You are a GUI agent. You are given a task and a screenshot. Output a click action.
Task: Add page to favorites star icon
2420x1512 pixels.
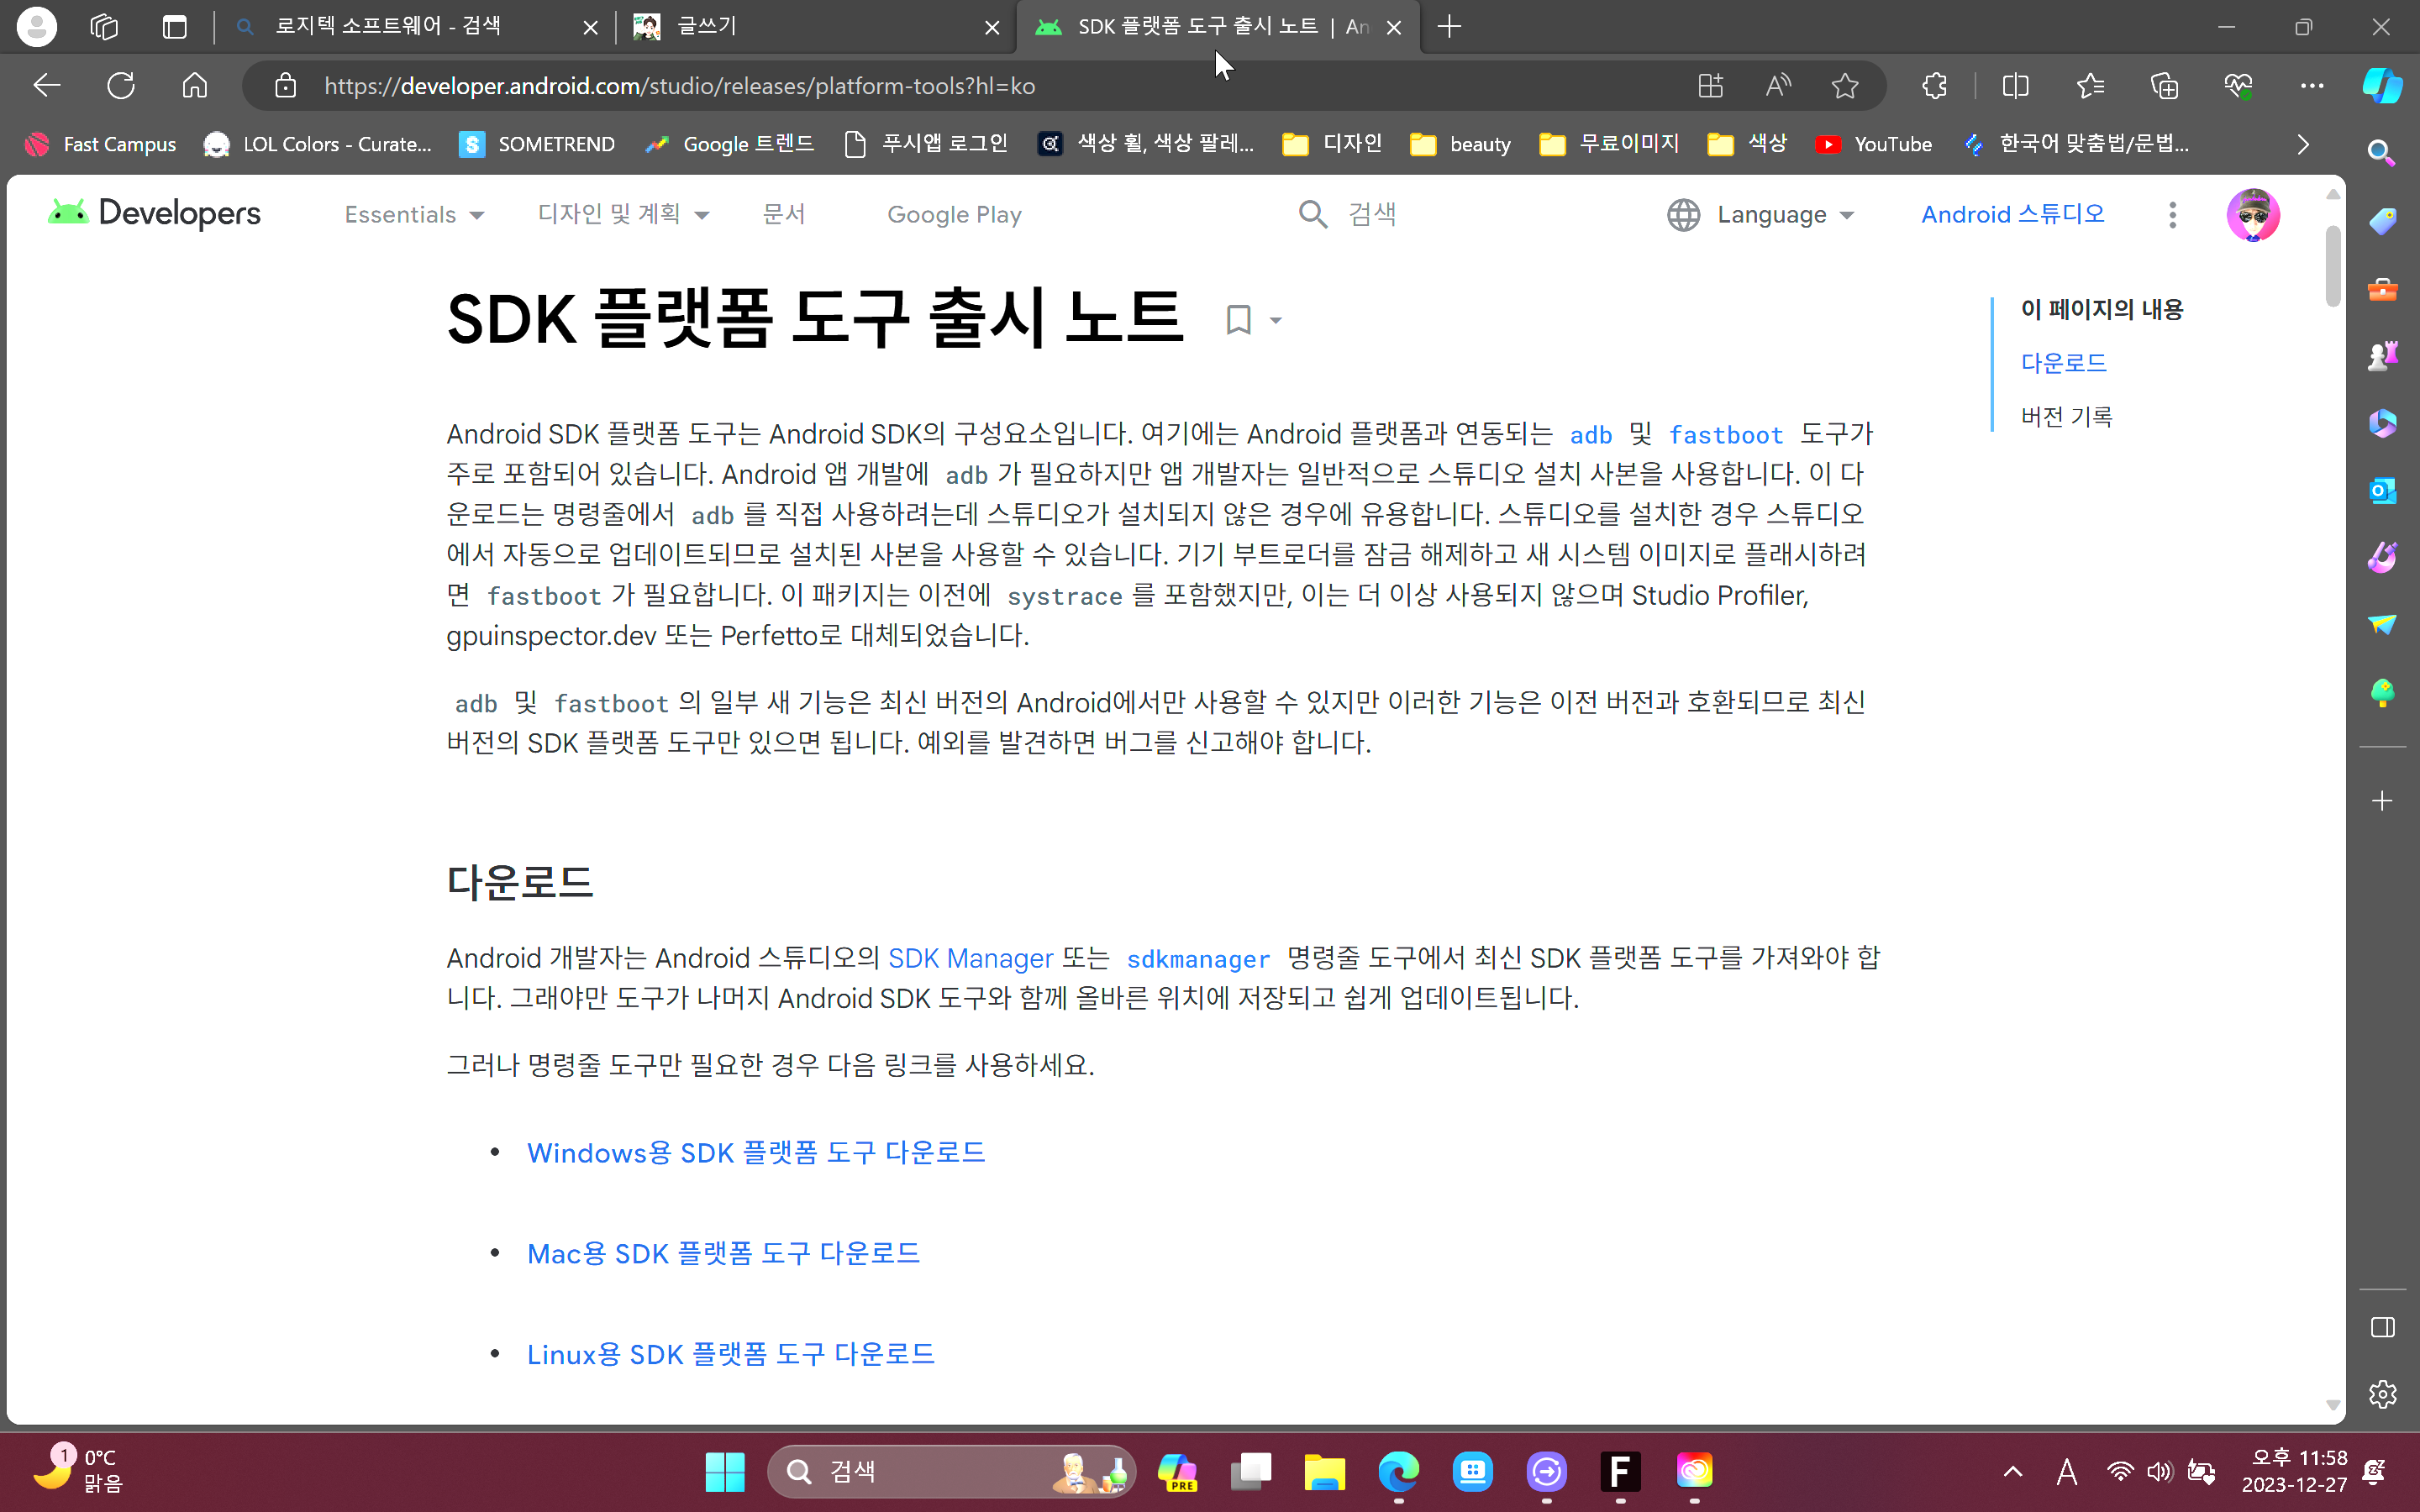pyautogui.click(x=1845, y=86)
